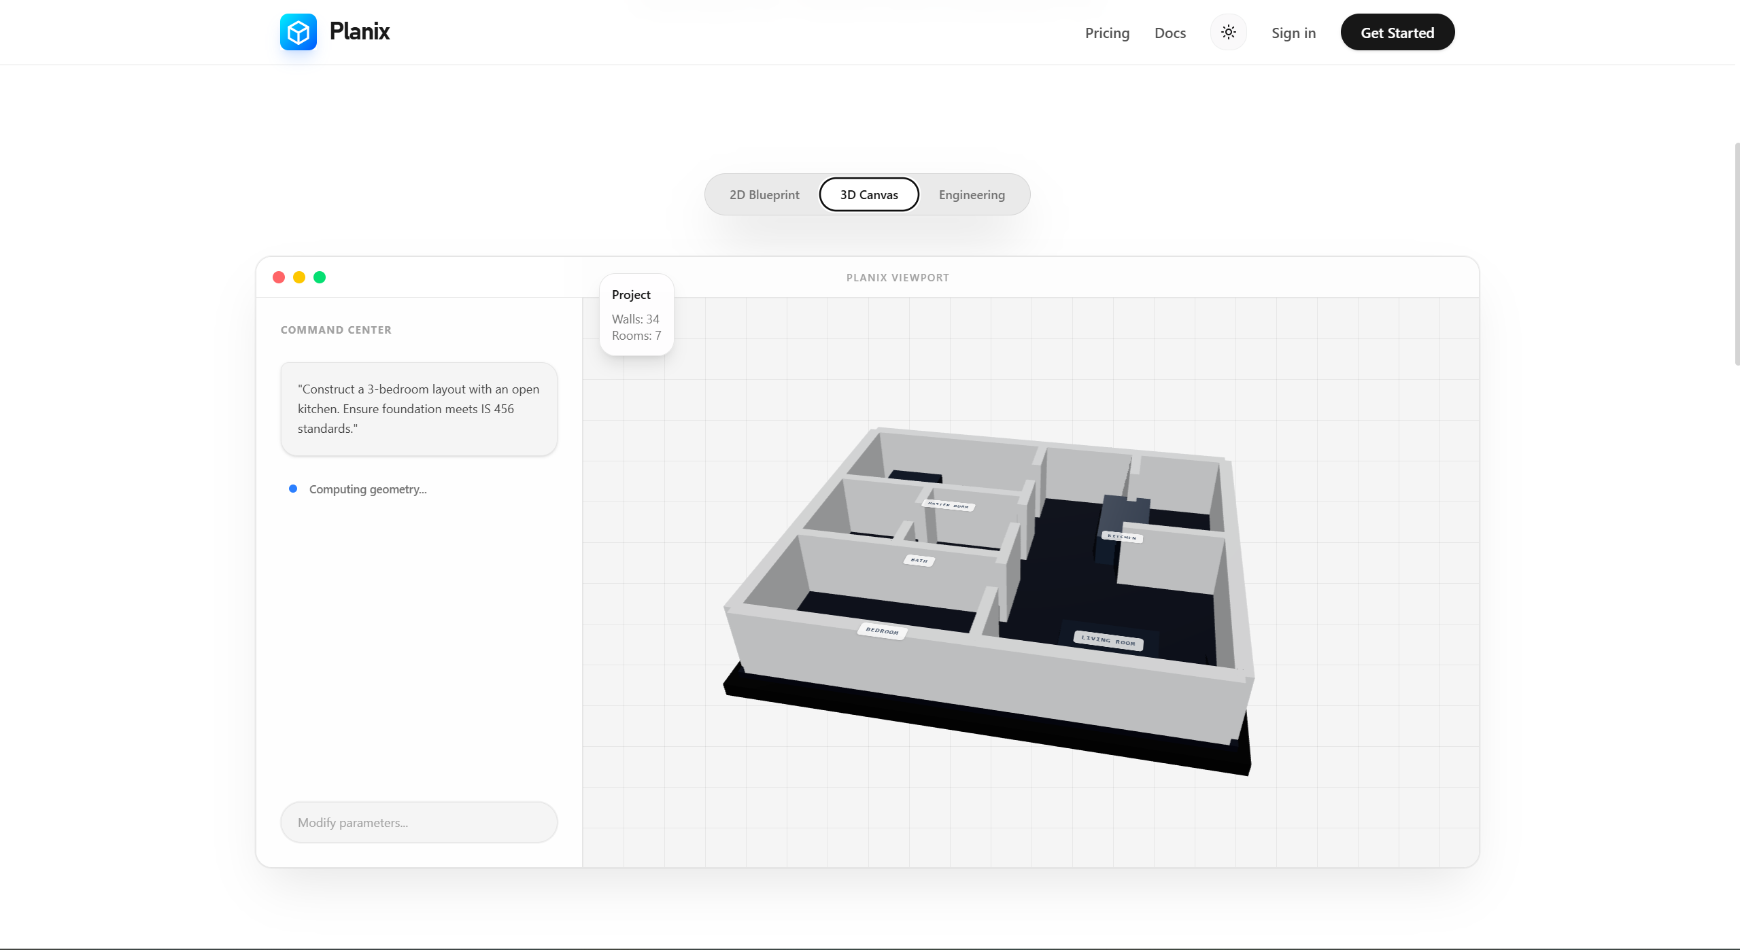The width and height of the screenshot is (1740, 950).
Task: Click the blue Computing geometry status dot
Action: [x=293, y=489]
